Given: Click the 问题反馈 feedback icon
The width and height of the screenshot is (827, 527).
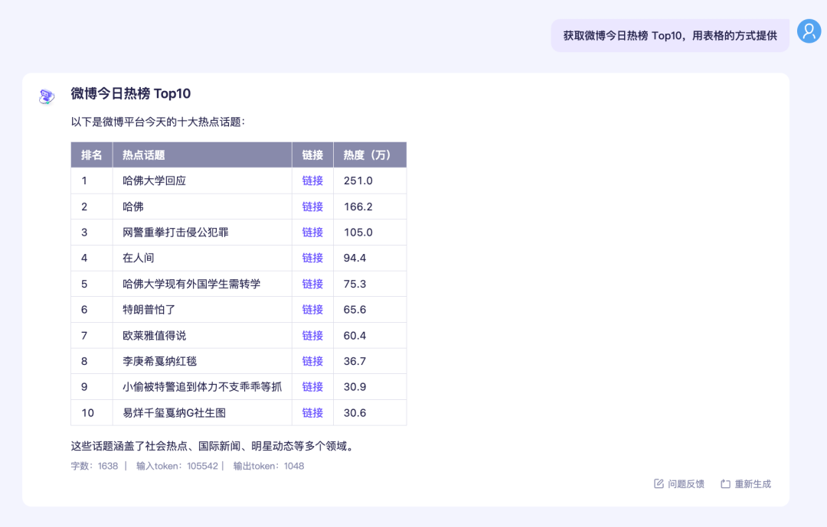Looking at the screenshot, I should tap(659, 483).
